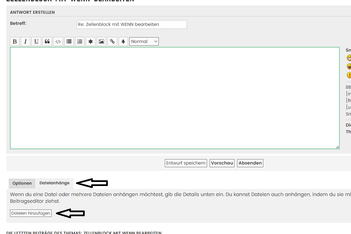Underline text with the U button
Screen dimensions: 351x234
(x=36, y=42)
